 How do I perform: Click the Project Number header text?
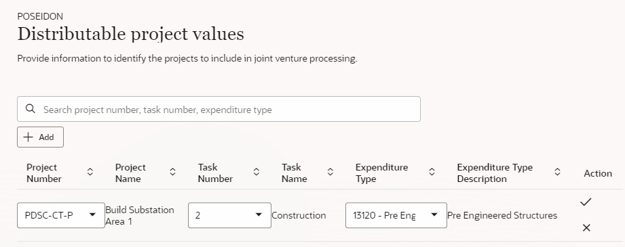[x=44, y=173]
